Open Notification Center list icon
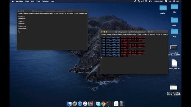This screenshot has height=107, width=191. [178, 1]
